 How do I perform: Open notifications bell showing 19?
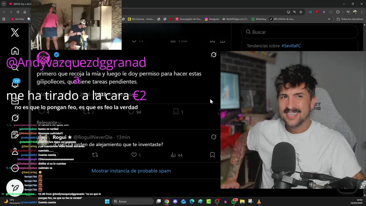15,84
